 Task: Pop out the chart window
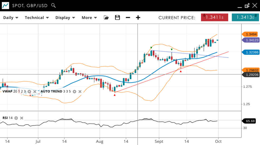pos(247,6)
